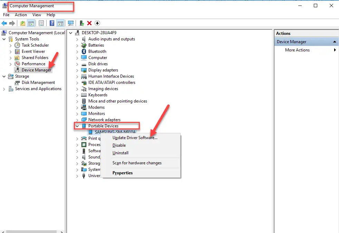The image size is (339, 233).
Task: Click the Update Driver Software toolbar icon
Action: [81, 23]
